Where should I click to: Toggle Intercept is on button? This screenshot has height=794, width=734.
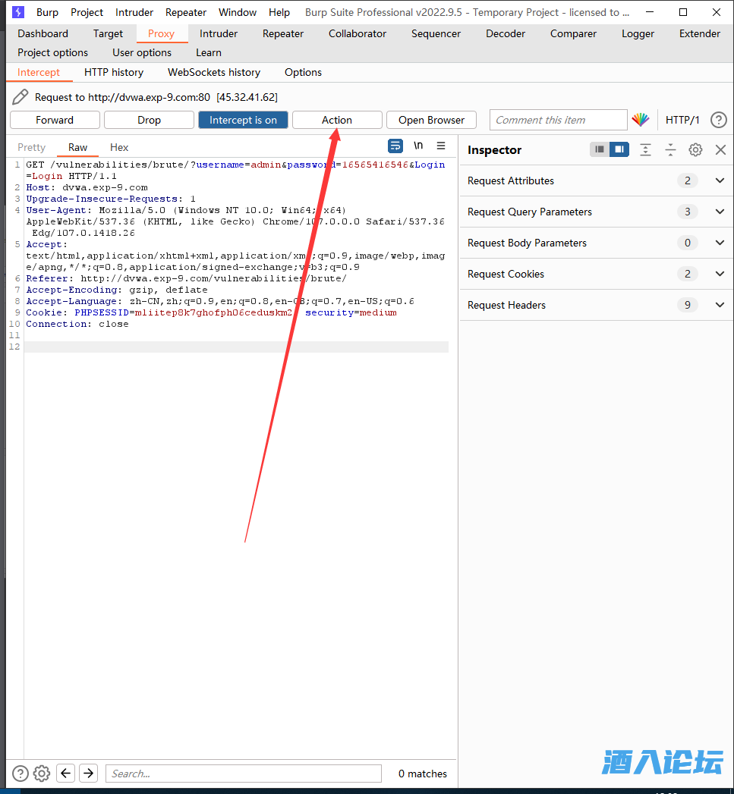pos(243,120)
